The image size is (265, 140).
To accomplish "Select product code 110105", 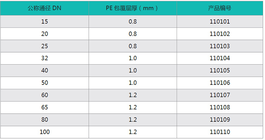I will [x=220, y=71].
